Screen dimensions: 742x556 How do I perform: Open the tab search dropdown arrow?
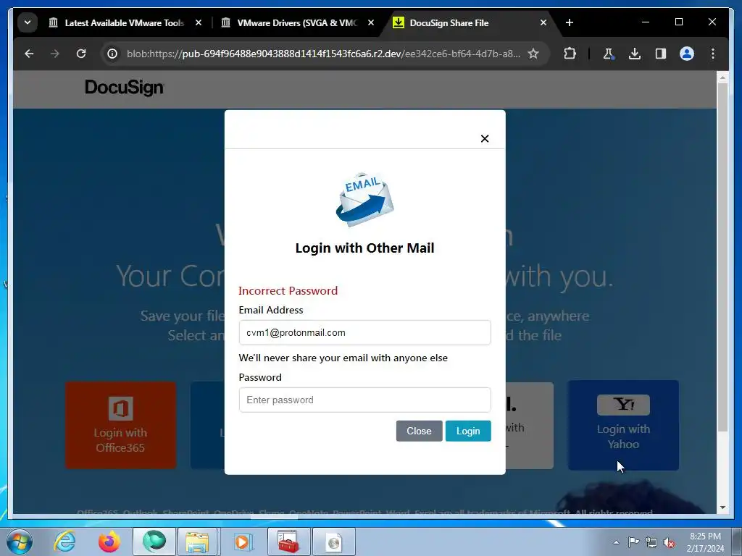click(x=28, y=22)
